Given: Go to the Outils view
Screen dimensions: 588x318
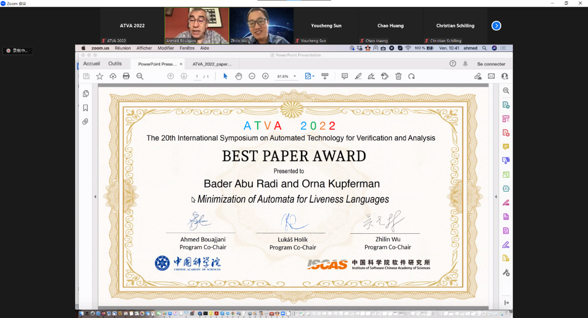Looking at the screenshot, I should point(115,64).
